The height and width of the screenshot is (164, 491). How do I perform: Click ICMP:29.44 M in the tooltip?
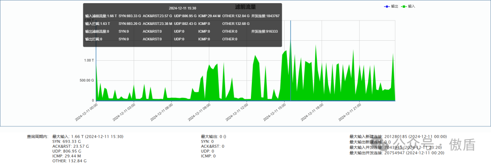[x=209, y=16]
